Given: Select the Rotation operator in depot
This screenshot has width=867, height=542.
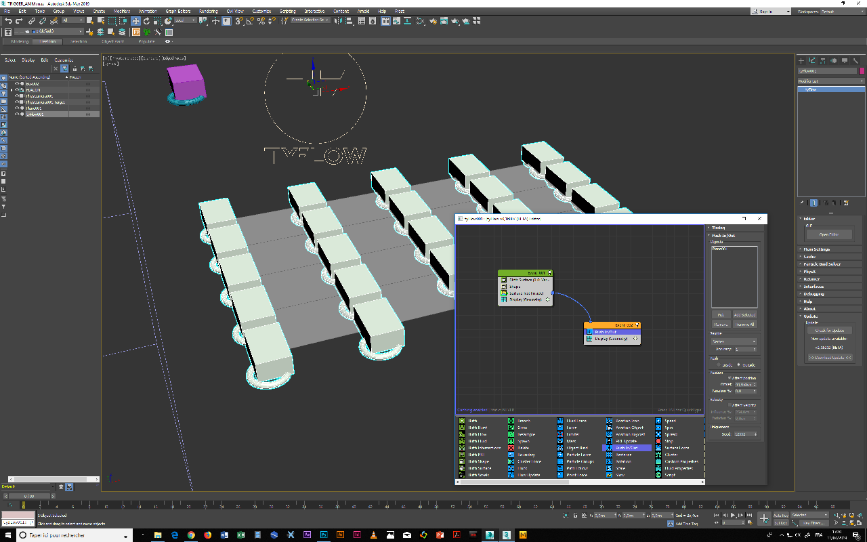Looking at the screenshot, I should 618,461.
